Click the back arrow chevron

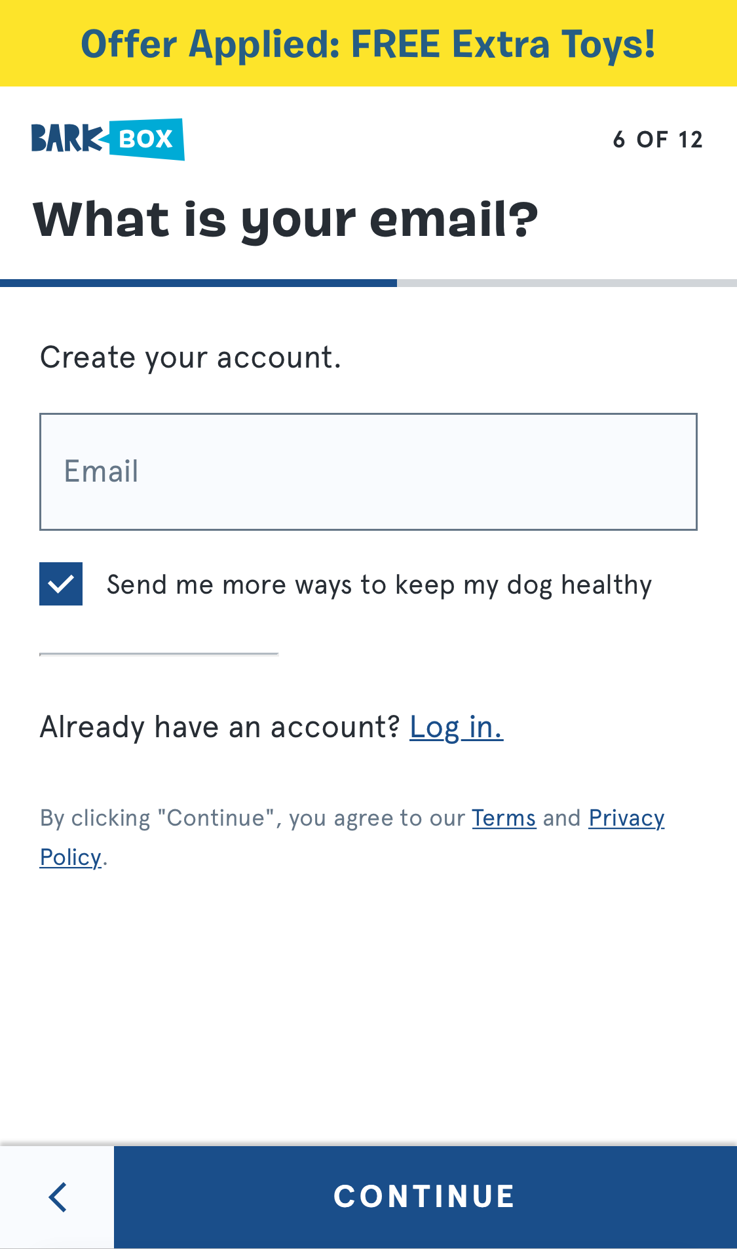click(x=57, y=1196)
